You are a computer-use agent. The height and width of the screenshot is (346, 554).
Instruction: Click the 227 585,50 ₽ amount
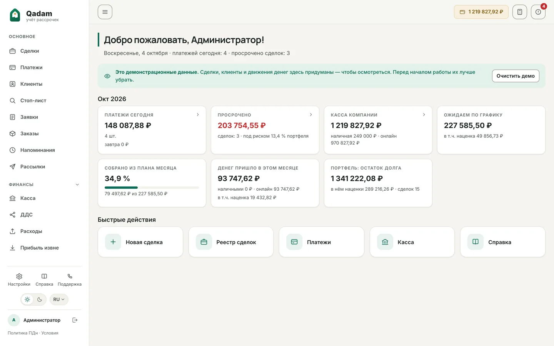click(x=468, y=126)
